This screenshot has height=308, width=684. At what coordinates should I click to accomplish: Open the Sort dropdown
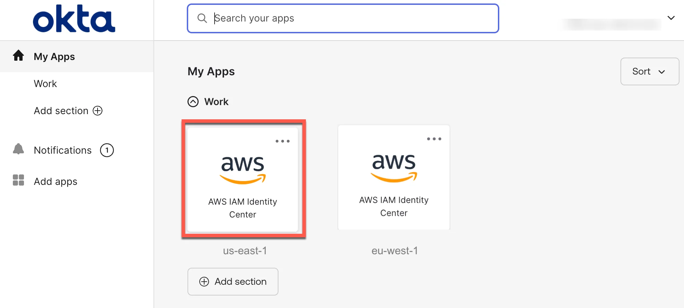tap(649, 71)
